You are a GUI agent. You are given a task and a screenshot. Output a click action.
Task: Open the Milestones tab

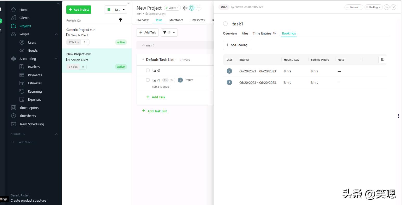pos(176,20)
